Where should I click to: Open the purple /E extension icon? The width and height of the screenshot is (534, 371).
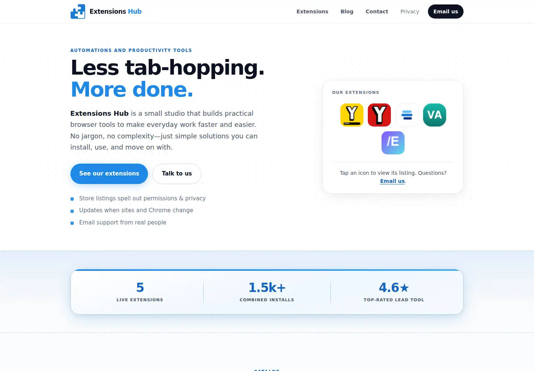(x=393, y=143)
